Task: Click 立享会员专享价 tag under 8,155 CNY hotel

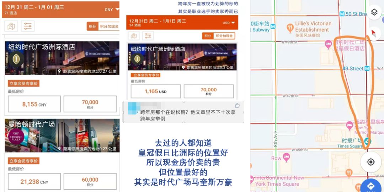Action: point(23,84)
